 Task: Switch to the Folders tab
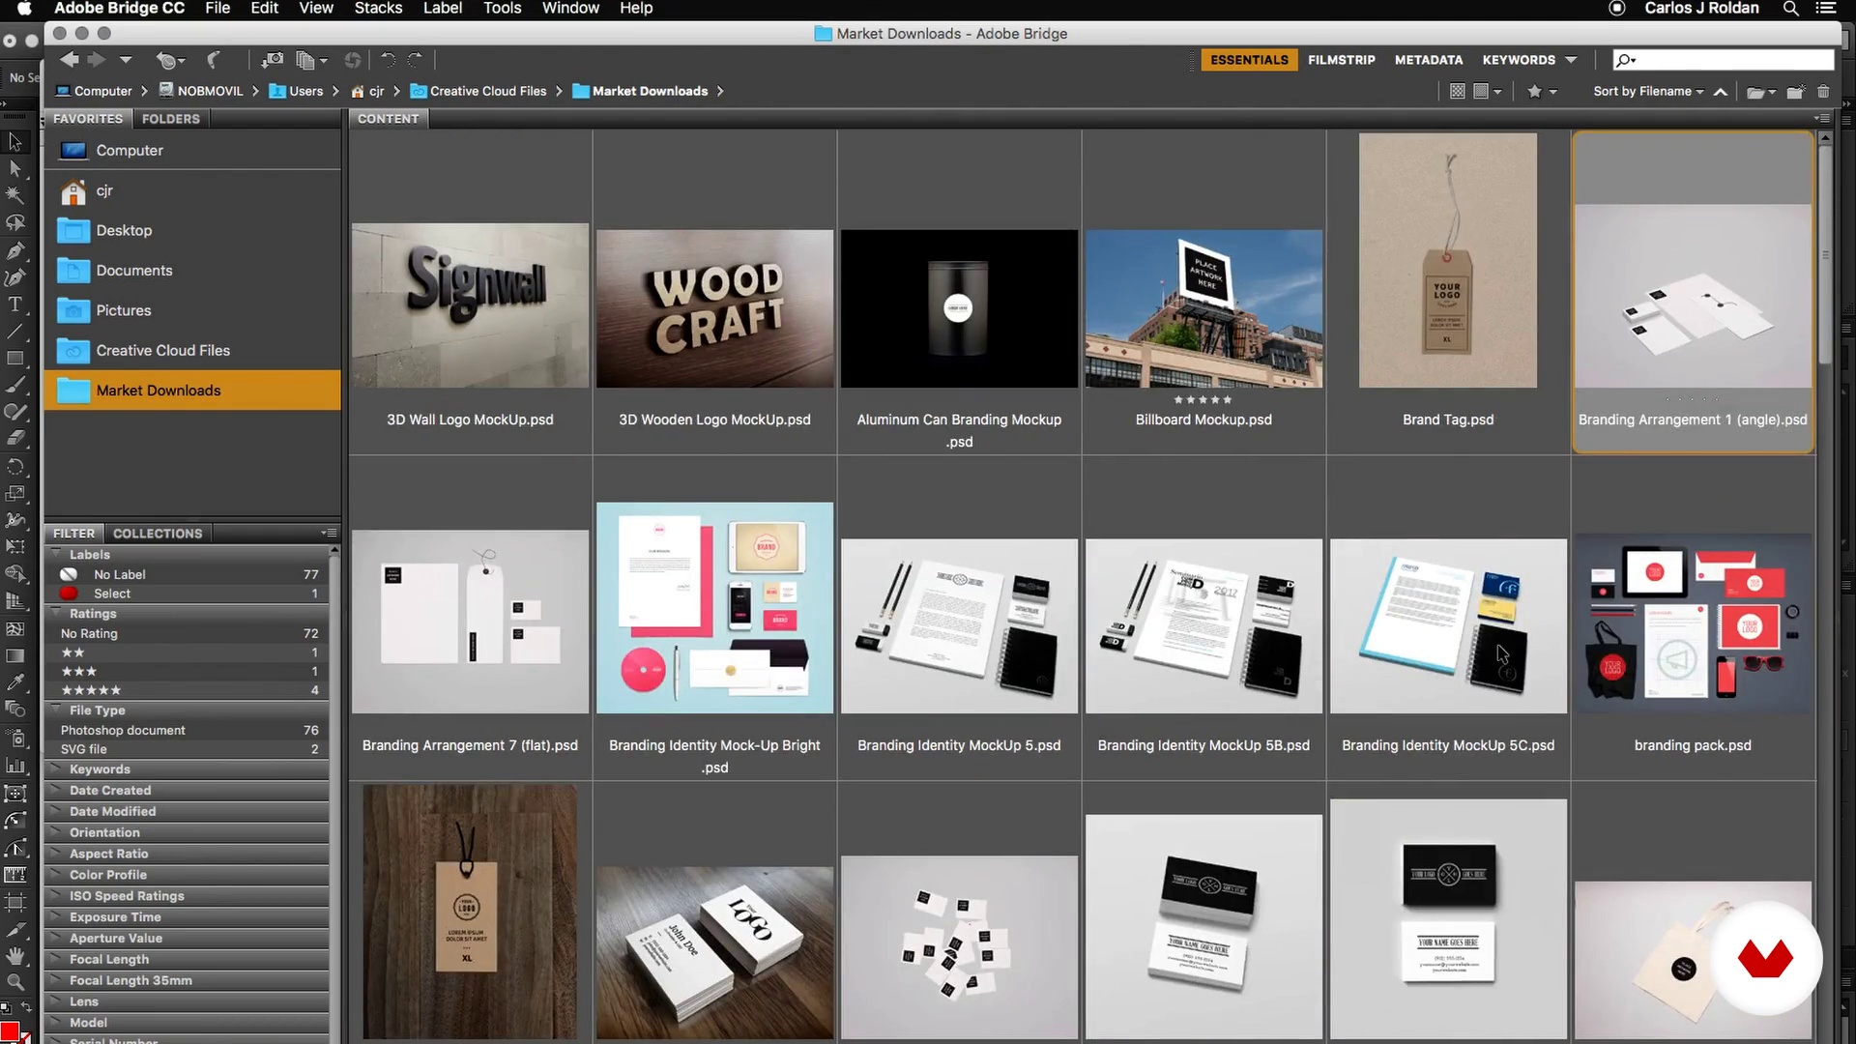[170, 118]
